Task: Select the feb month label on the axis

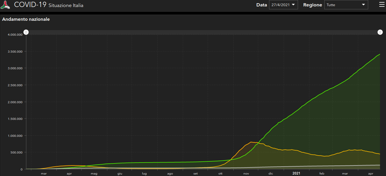Action: [x=322, y=173]
